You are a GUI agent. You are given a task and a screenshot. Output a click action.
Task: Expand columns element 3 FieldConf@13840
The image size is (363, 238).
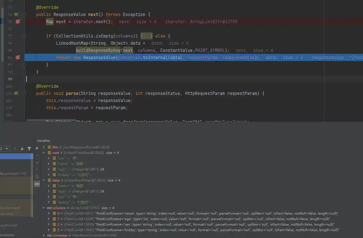pyautogui.click(x=49, y=230)
